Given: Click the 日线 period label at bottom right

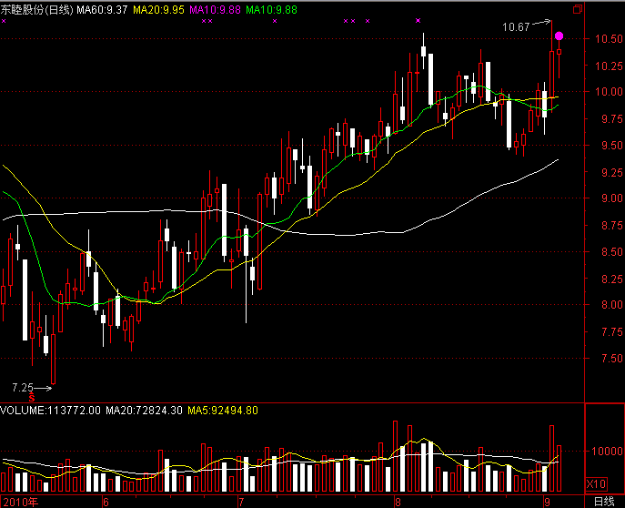Looking at the screenshot, I should pyautogui.click(x=604, y=502).
